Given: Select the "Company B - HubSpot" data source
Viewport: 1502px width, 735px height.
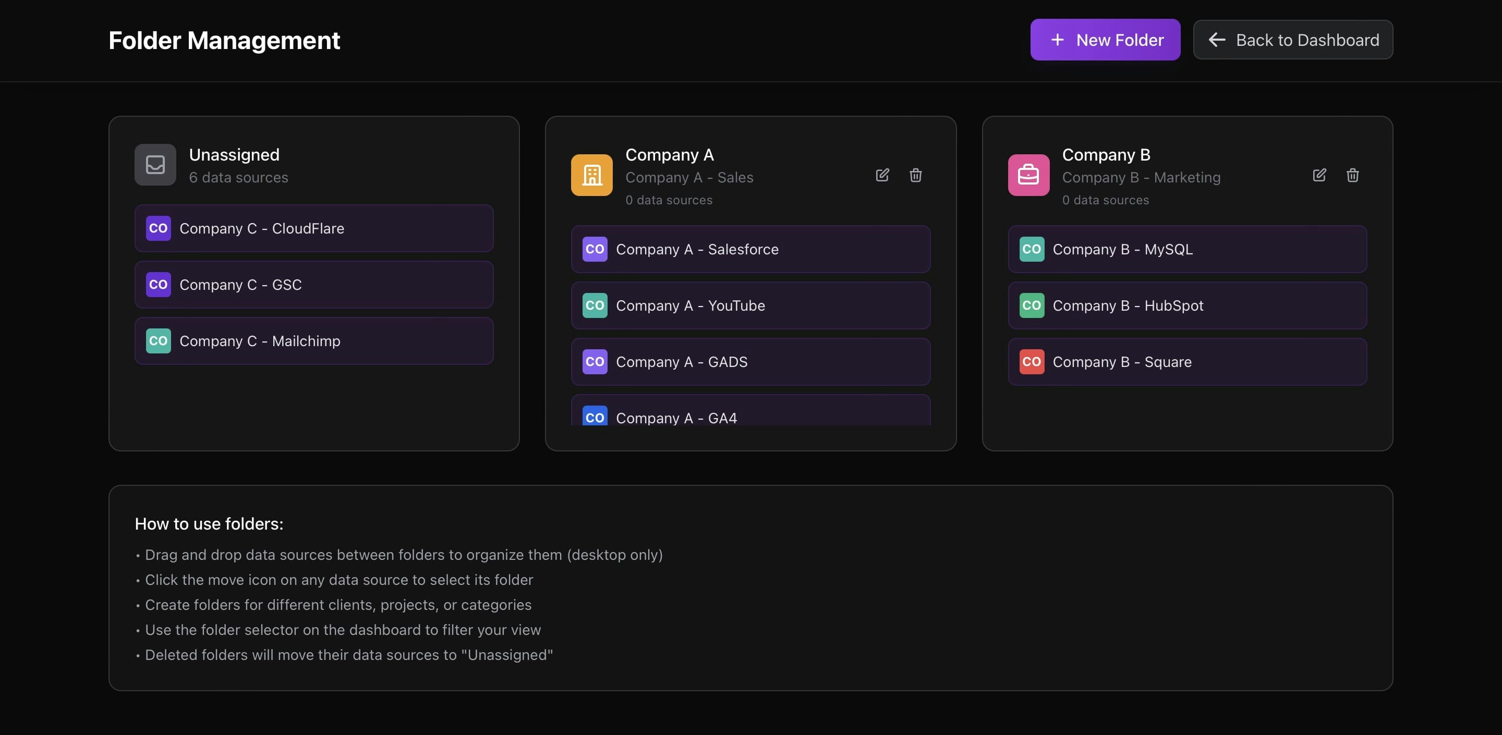Looking at the screenshot, I should (1187, 305).
